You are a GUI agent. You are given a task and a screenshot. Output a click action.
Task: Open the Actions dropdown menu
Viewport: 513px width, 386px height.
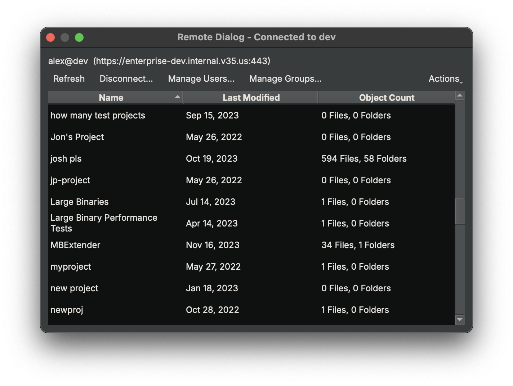point(443,78)
